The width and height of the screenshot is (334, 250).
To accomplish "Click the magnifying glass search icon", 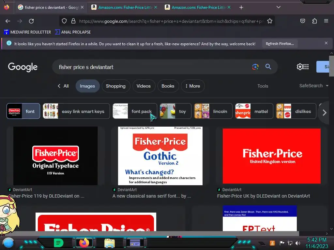I will point(268,67).
